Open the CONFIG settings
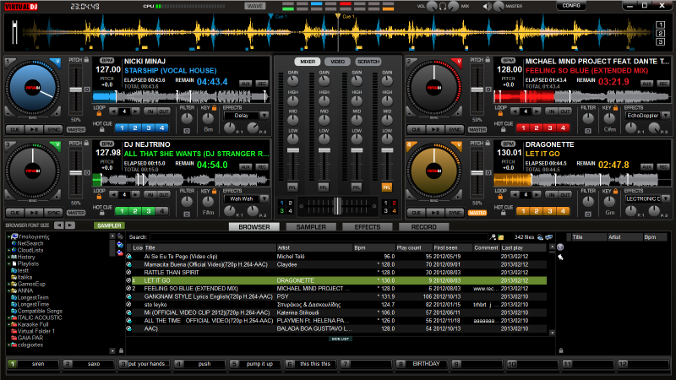Viewport: 676px width, 380px height. coord(571,6)
